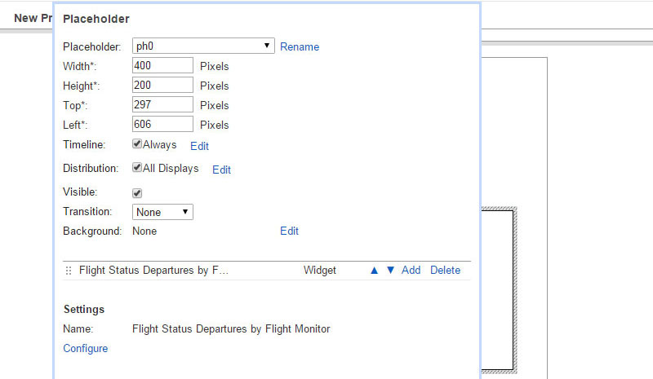This screenshot has height=379, width=653.
Task: Select the placeholder box on the canvas
Action: [x=499, y=290]
